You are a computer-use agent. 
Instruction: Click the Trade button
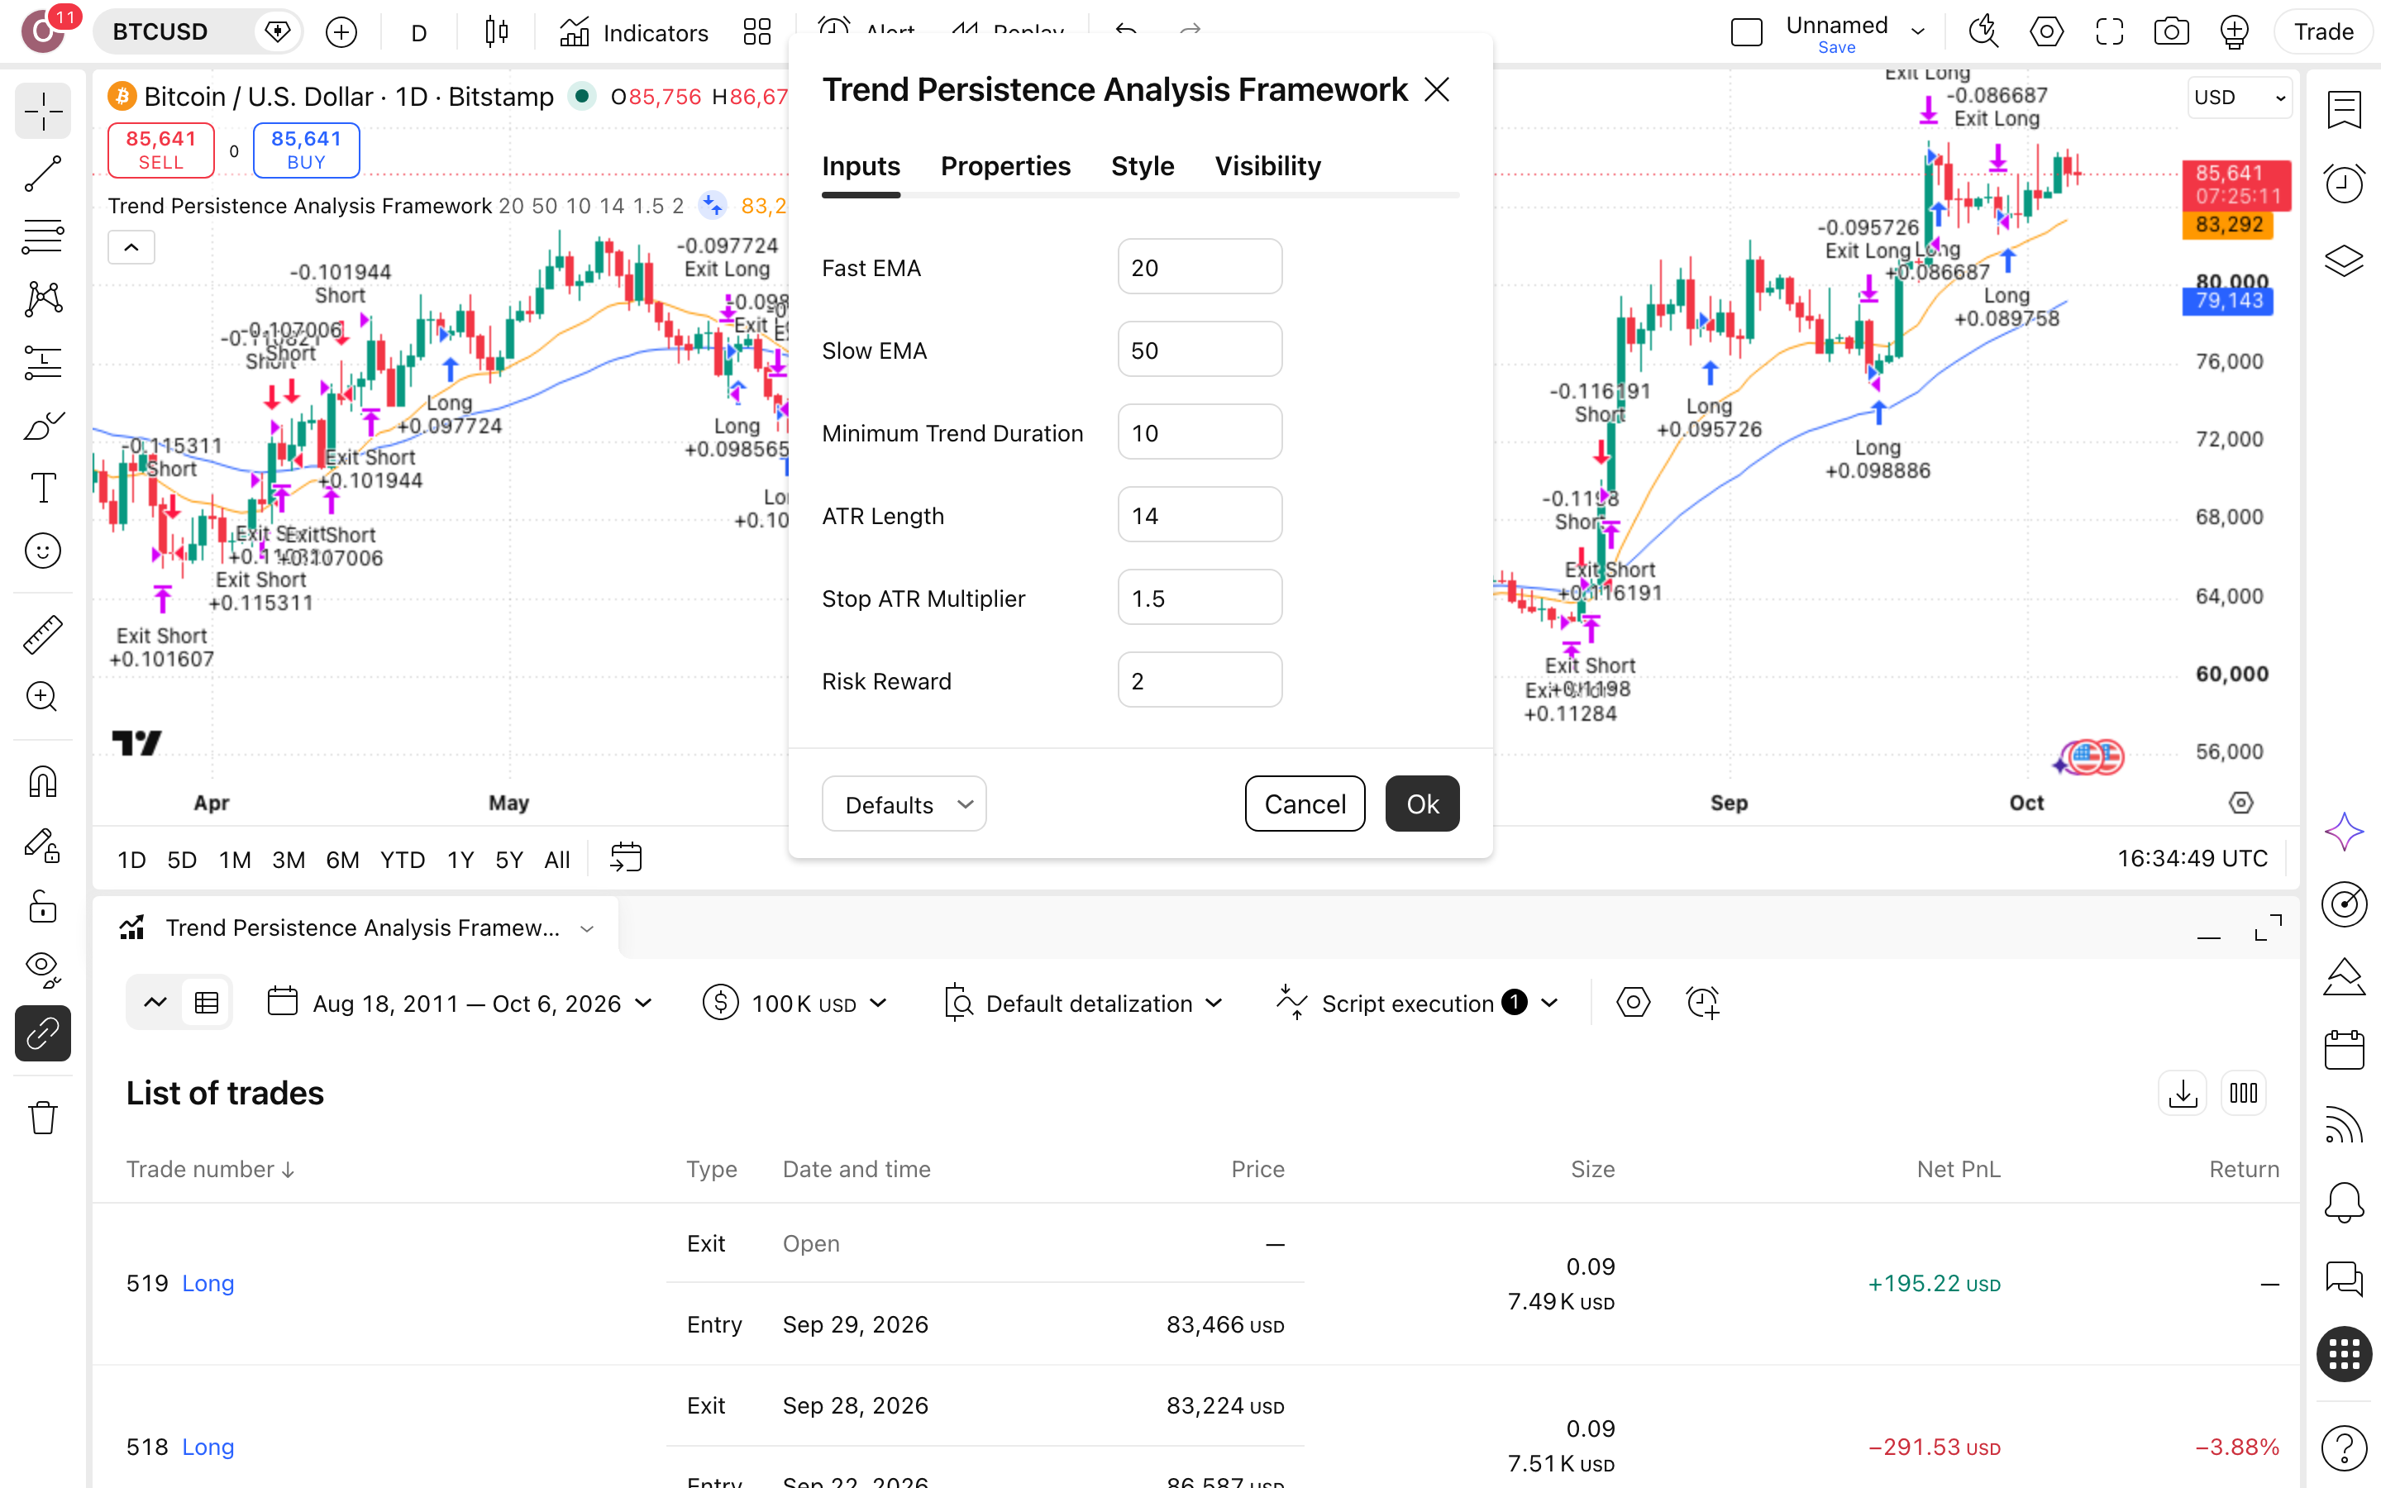(2323, 32)
